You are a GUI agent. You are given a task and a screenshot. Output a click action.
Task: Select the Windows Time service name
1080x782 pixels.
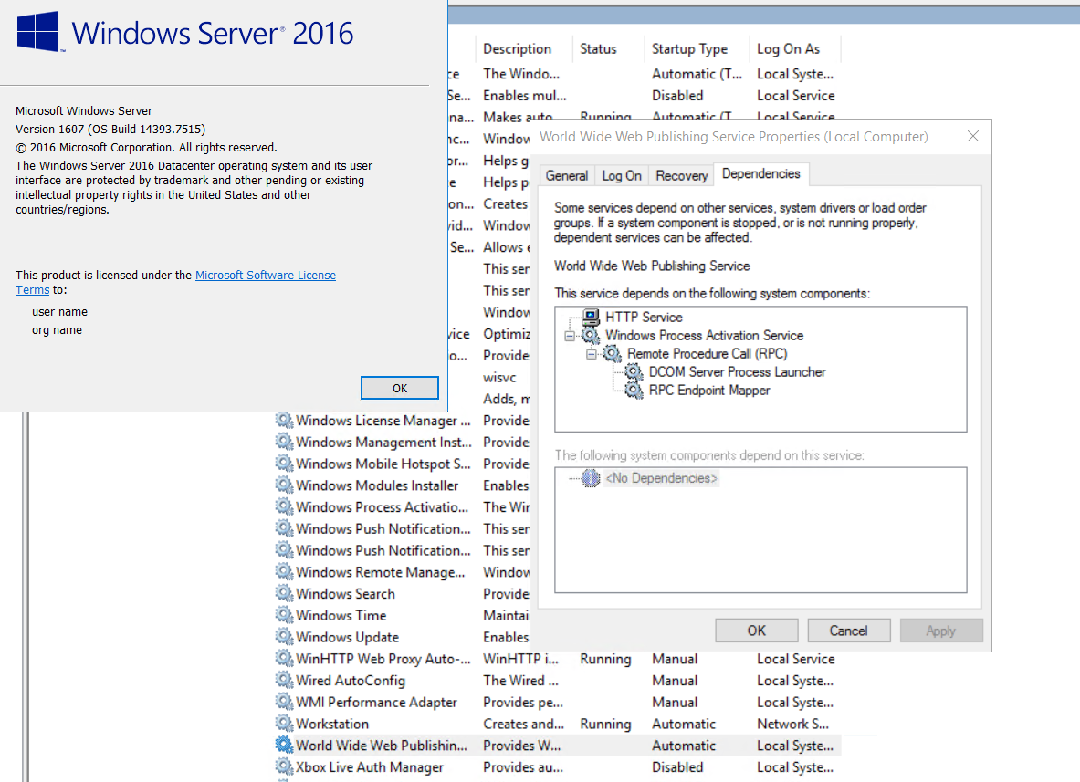click(x=341, y=615)
